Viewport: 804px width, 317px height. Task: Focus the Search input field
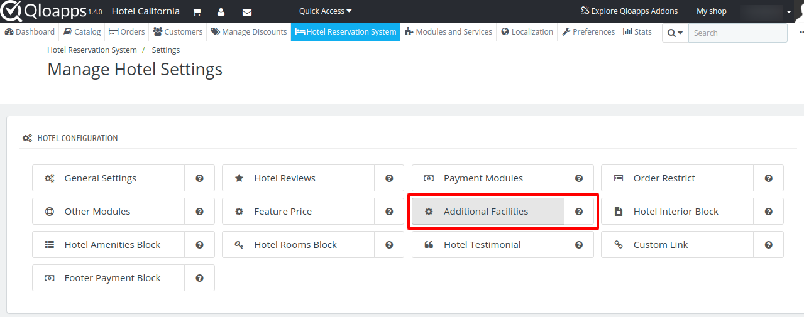pyautogui.click(x=737, y=33)
